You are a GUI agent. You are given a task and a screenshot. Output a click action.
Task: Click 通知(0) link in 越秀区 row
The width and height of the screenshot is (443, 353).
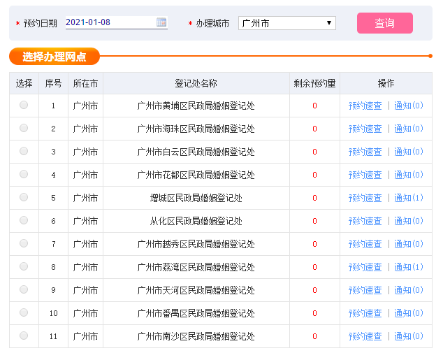(409, 244)
